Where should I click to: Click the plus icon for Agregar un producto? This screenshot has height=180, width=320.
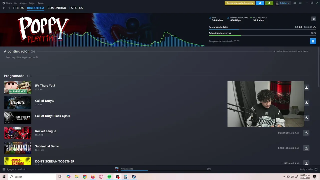4,169
